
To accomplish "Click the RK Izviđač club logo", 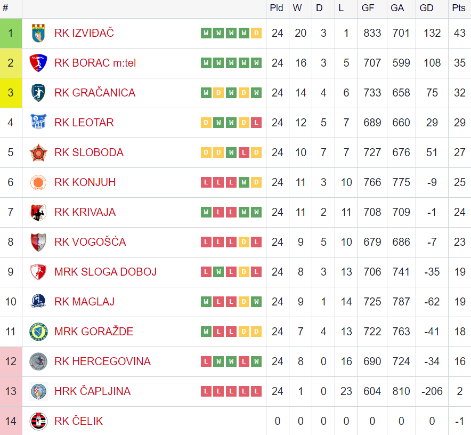I will coord(38,33).
